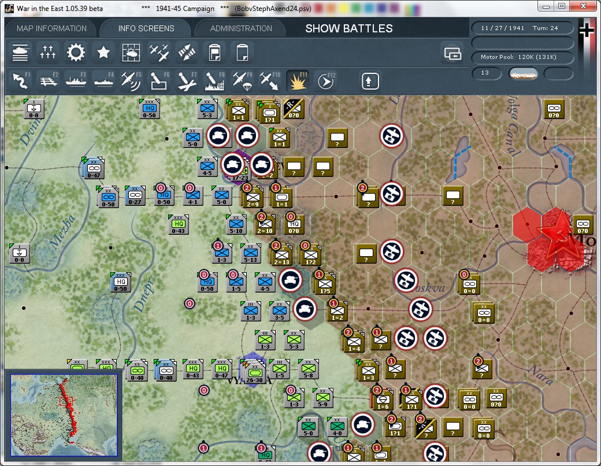Screen dimensions: 601x466
Task: Open the Victory star icon
Action: (103, 53)
